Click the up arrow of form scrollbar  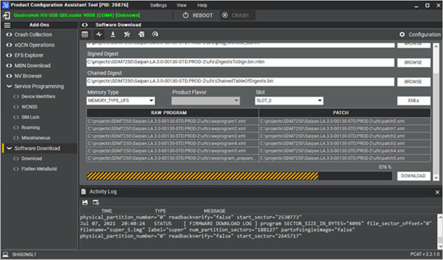click(x=436, y=46)
